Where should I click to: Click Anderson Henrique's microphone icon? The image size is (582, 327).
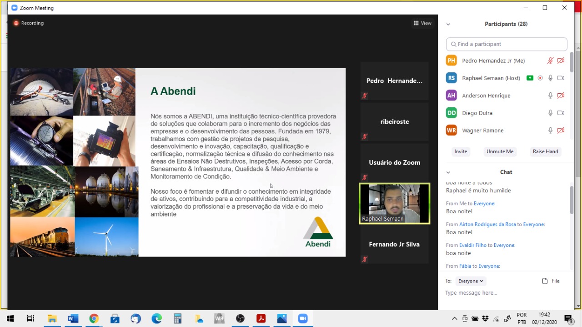[x=550, y=96]
